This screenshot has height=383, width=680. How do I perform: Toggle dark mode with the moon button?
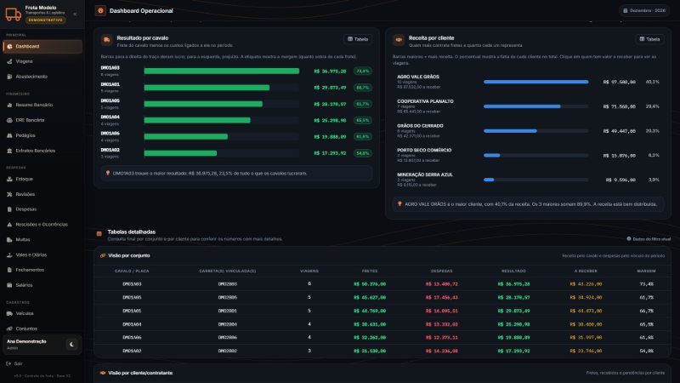tap(71, 345)
